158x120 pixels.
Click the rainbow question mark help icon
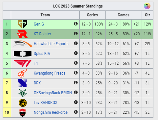click(147, 6)
